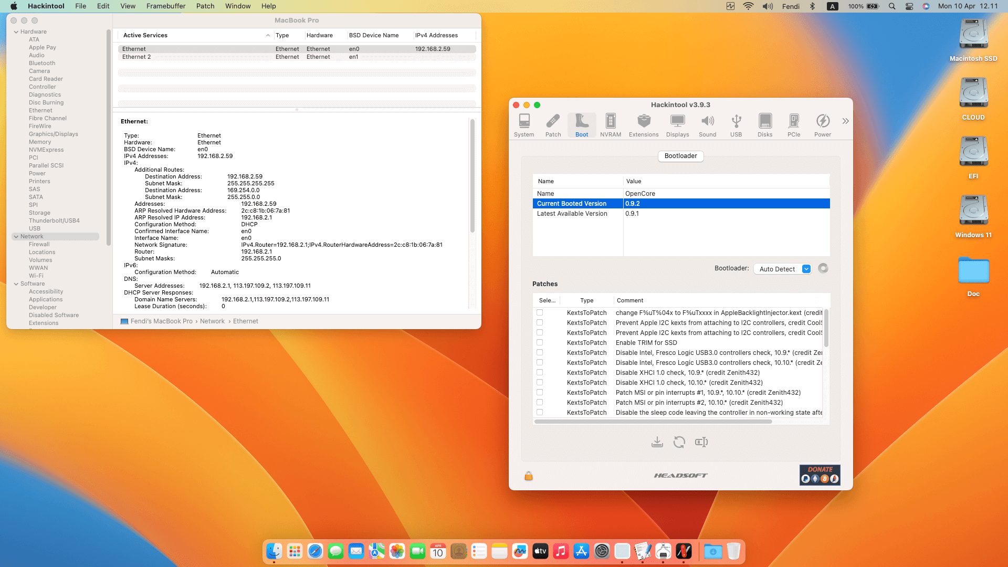Switch to the Displays toolbar item

pyautogui.click(x=678, y=125)
